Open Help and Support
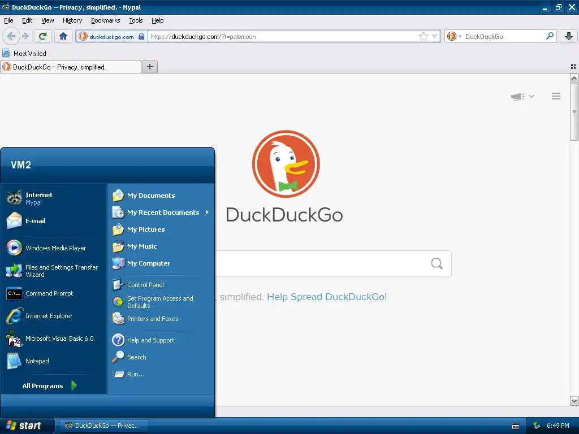Viewport: 579px width, 434px height. pyautogui.click(x=161, y=340)
